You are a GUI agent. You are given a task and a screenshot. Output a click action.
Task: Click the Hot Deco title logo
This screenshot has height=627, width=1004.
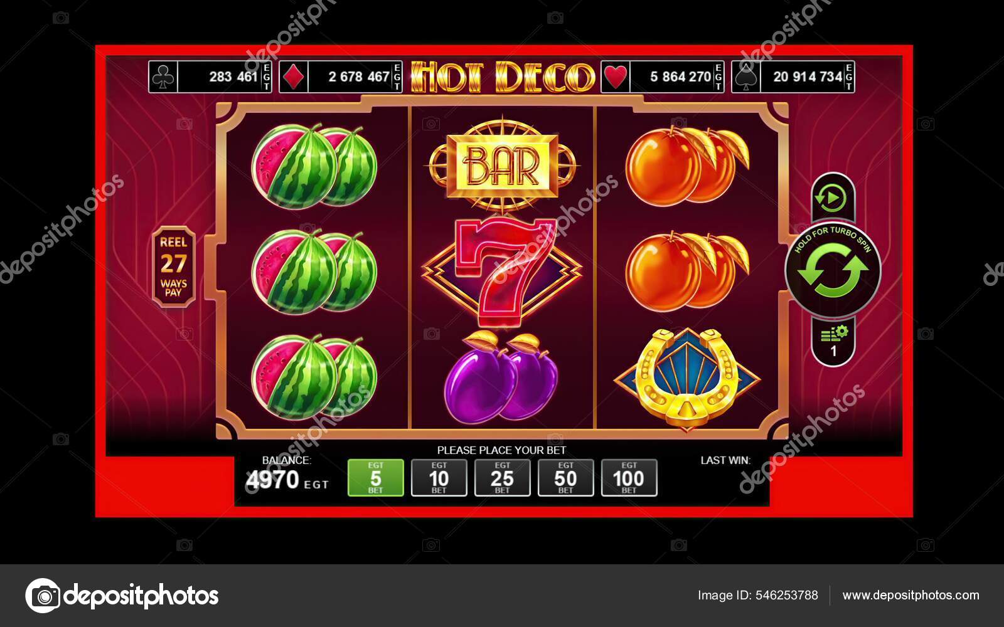[502, 76]
